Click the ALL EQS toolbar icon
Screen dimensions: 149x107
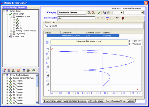click(9, 70)
